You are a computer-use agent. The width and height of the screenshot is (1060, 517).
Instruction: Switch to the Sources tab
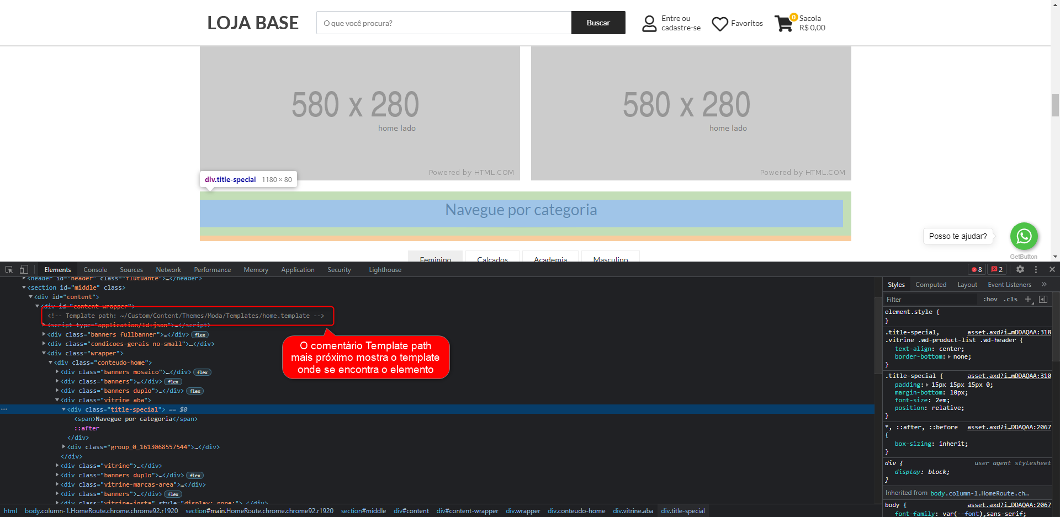click(131, 270)
